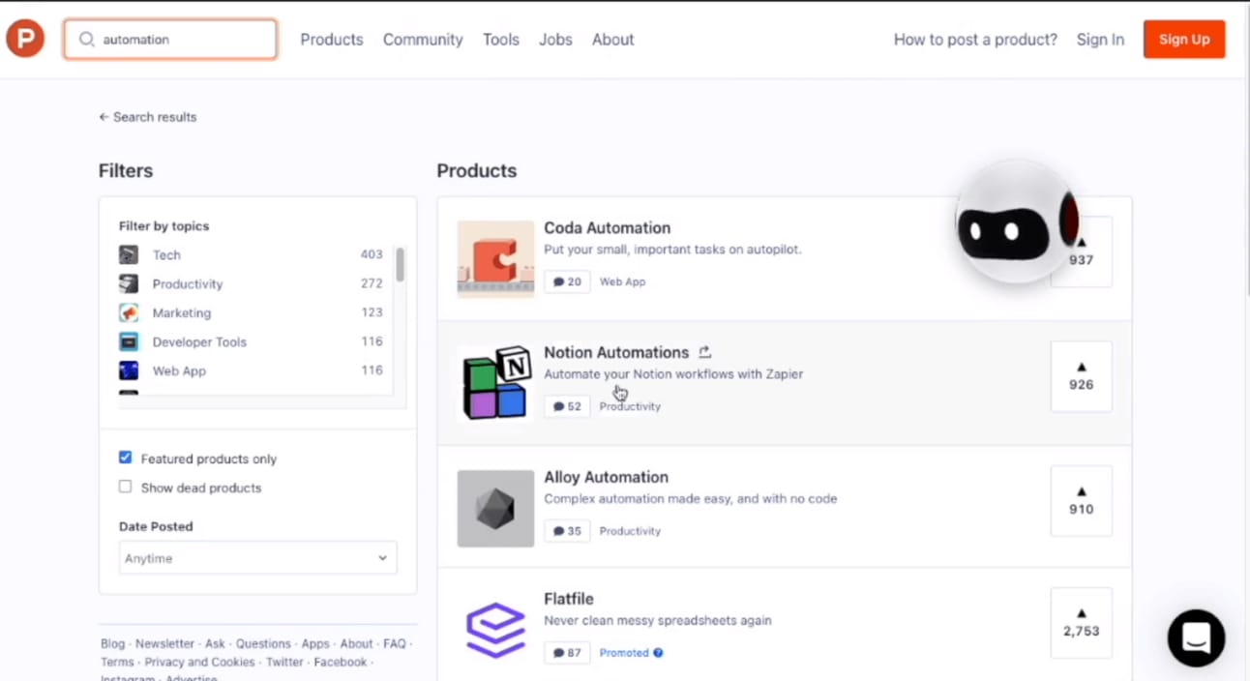Click How to post a product?
This screenshot has height=681, width=1250.
point(975,40)
